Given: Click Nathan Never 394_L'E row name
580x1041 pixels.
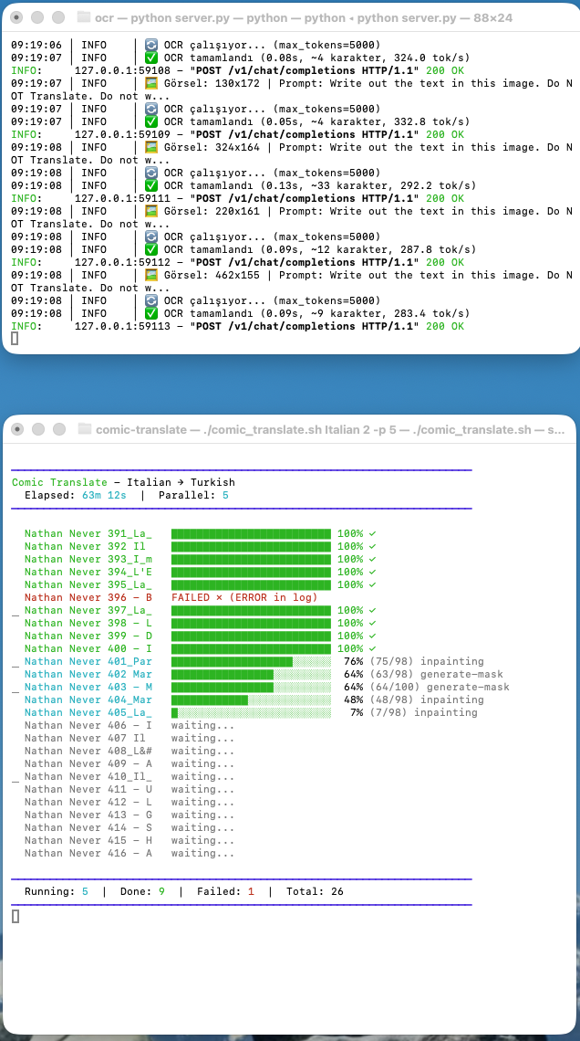Looking at the screenshot, I should click(x=88, y=572).
